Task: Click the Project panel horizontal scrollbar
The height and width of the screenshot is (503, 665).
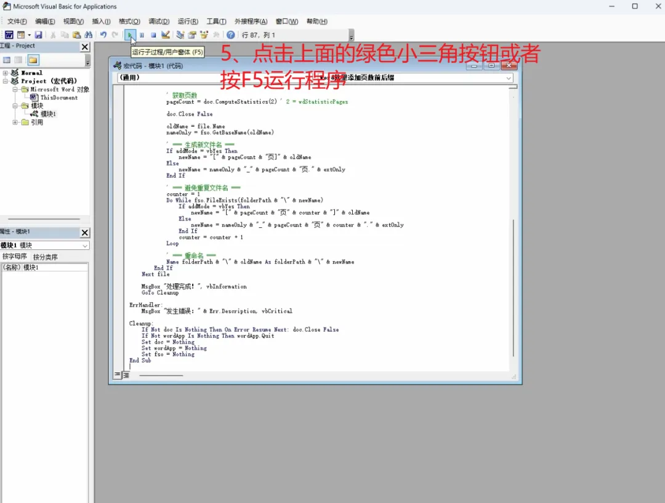Action: point(44,219)
